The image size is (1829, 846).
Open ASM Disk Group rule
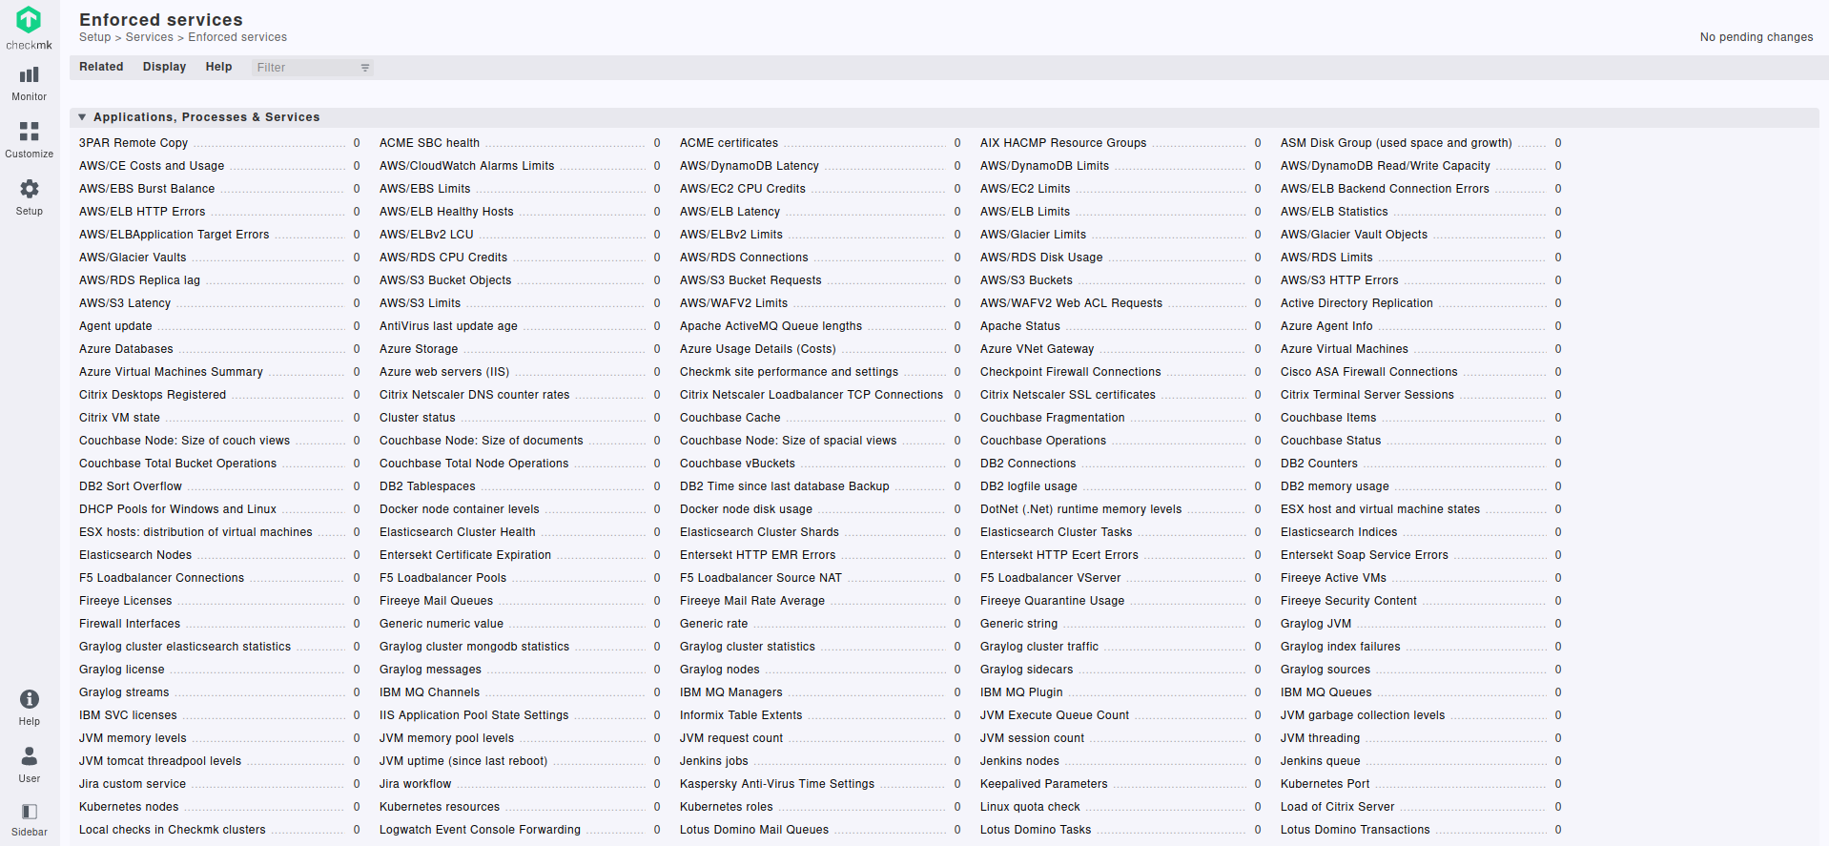click(x=1396, y=143)
